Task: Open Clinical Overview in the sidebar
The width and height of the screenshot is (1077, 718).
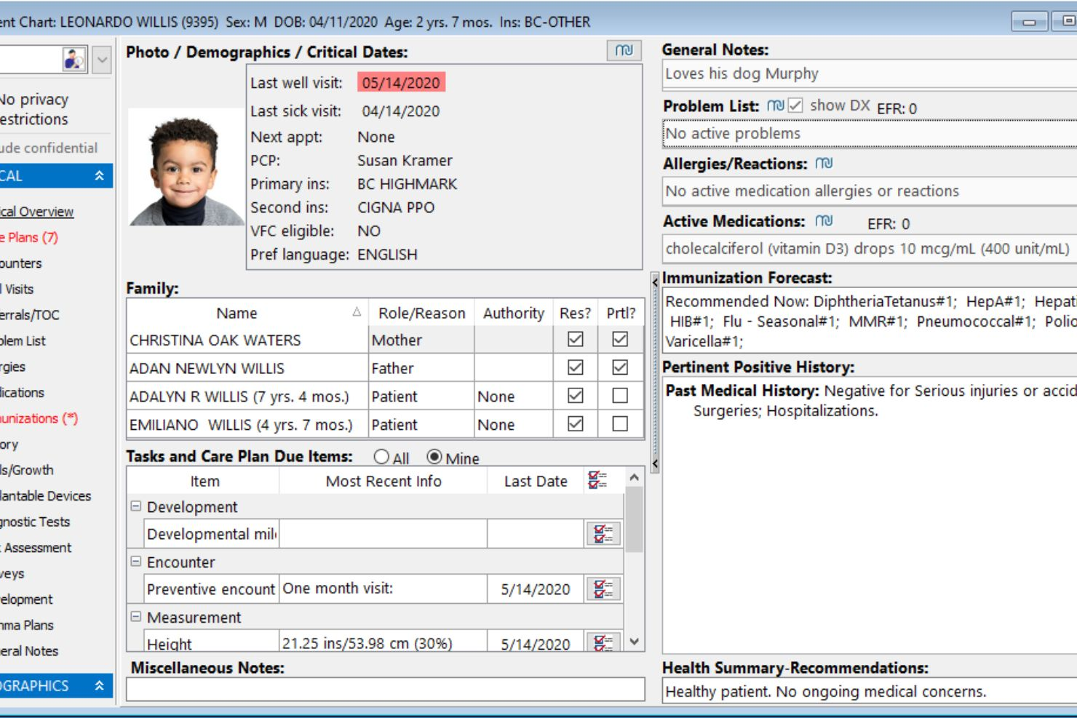Action: [36, 212]
